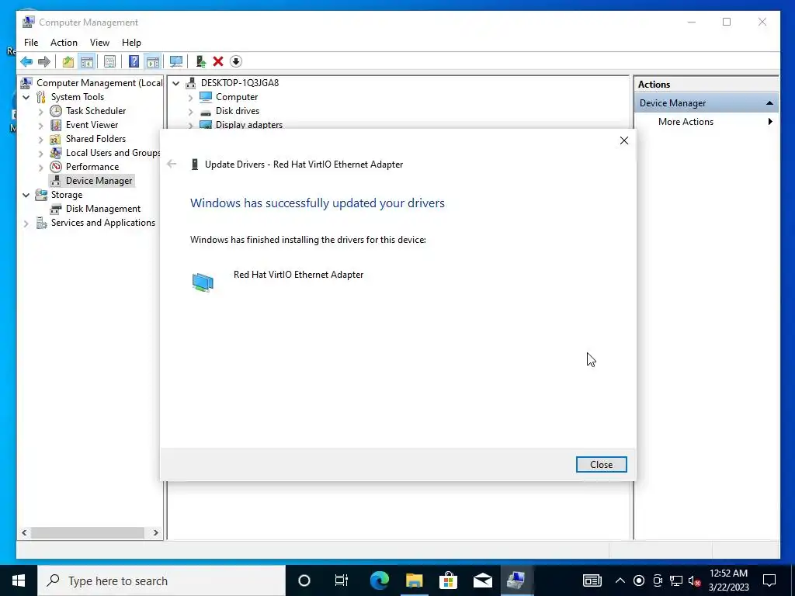Open the Action menu
Screen dimensions: 795x596
(64, 43)
